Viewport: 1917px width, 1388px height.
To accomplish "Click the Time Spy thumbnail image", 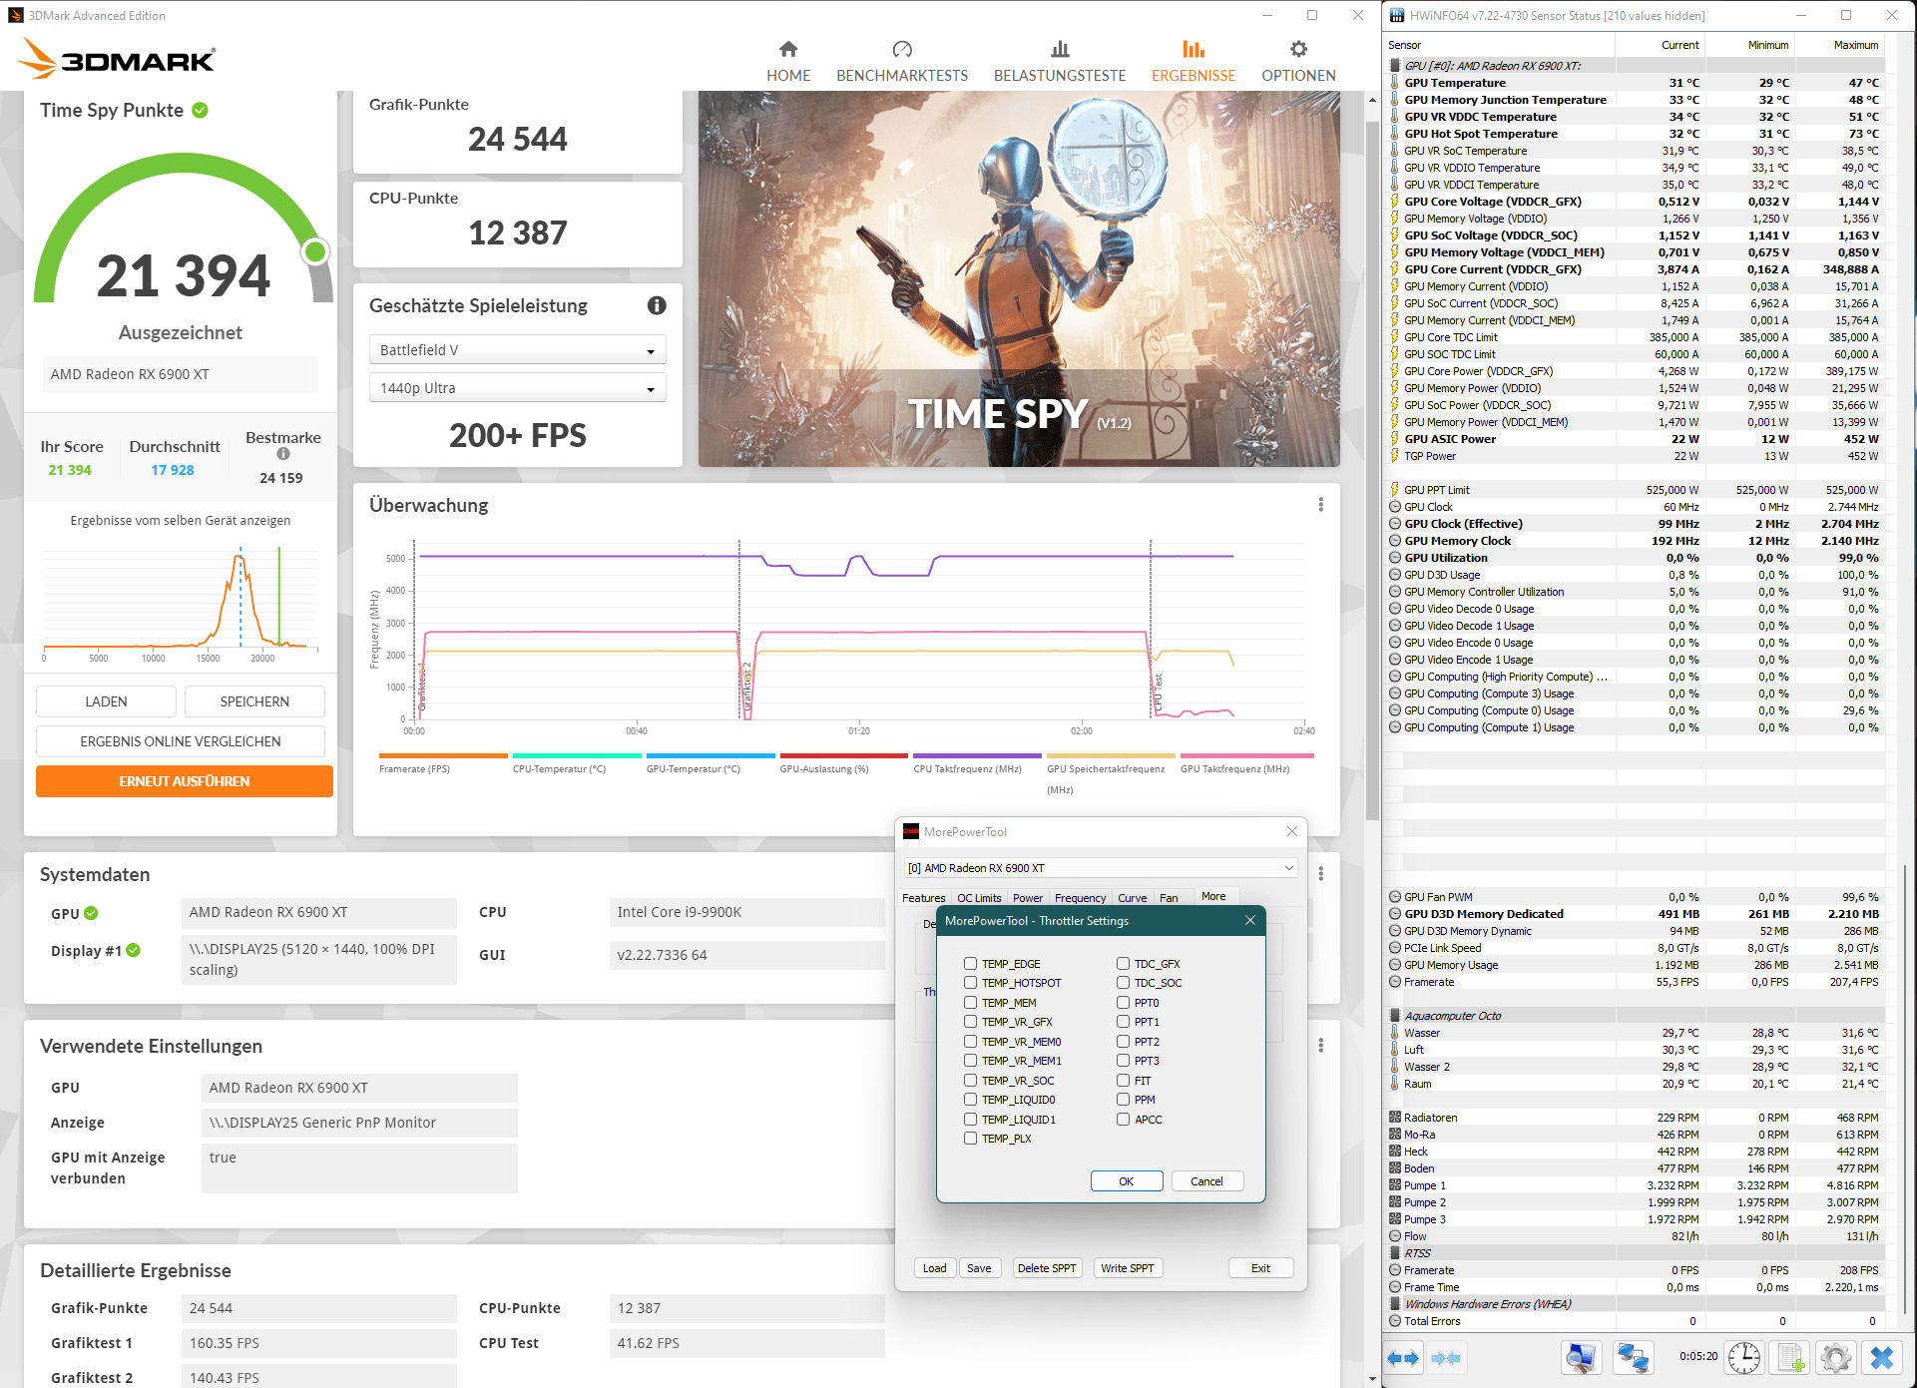I will click(1019, 278).
